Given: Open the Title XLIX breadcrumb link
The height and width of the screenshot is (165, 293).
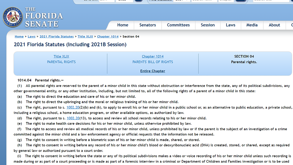Looking at the screenshot, I should [86, 36].
